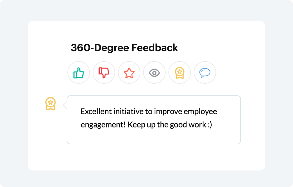The image size is (293, 187).
Task: Click the badge icon beside the comment box
Action: pos(50,103)
